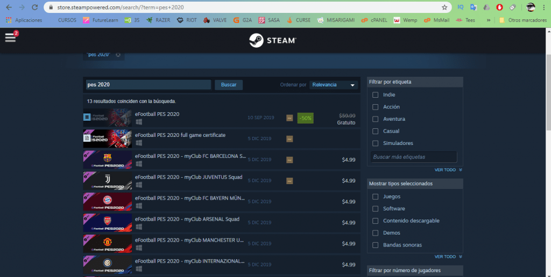Open the myClub ARSENAL Squad title
Screen dimensions: 551x277
coord(187,219)
